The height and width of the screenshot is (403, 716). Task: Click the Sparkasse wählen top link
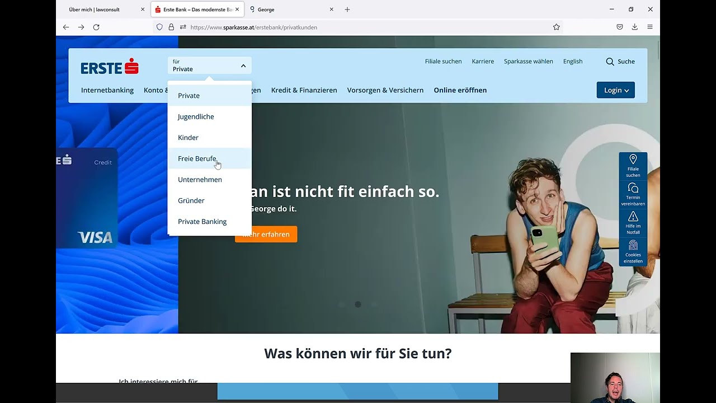(529, 62)
